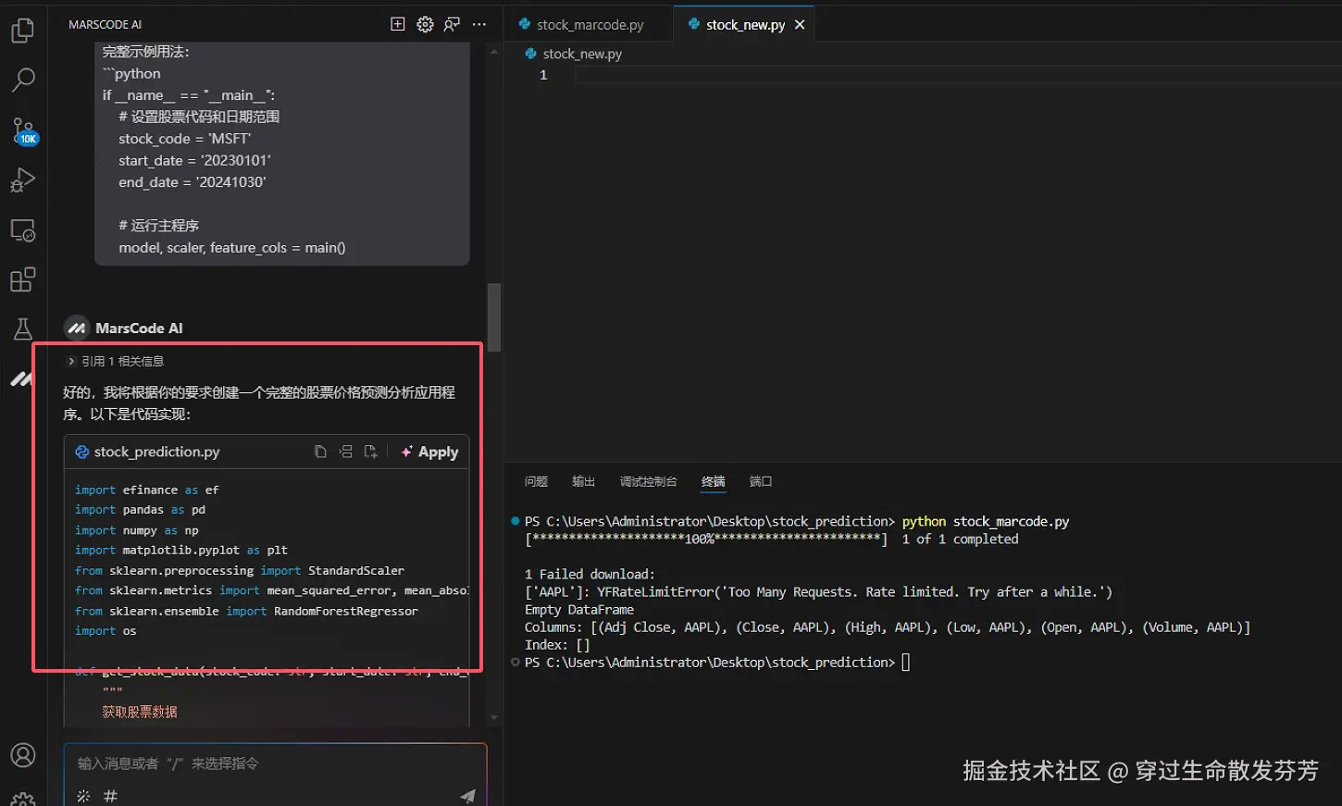Click the feedback icon in MarsCode header
Viewport: 1342px width, 806px height.
pos(452,24)
